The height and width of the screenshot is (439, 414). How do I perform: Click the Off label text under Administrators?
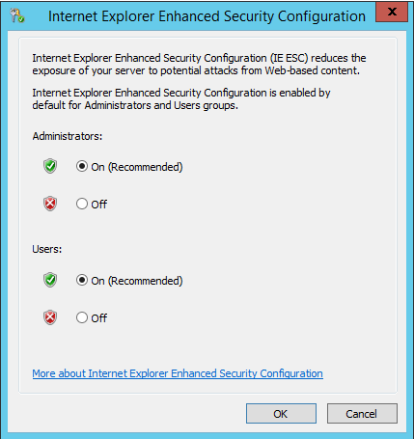click(x=99, y=205)
